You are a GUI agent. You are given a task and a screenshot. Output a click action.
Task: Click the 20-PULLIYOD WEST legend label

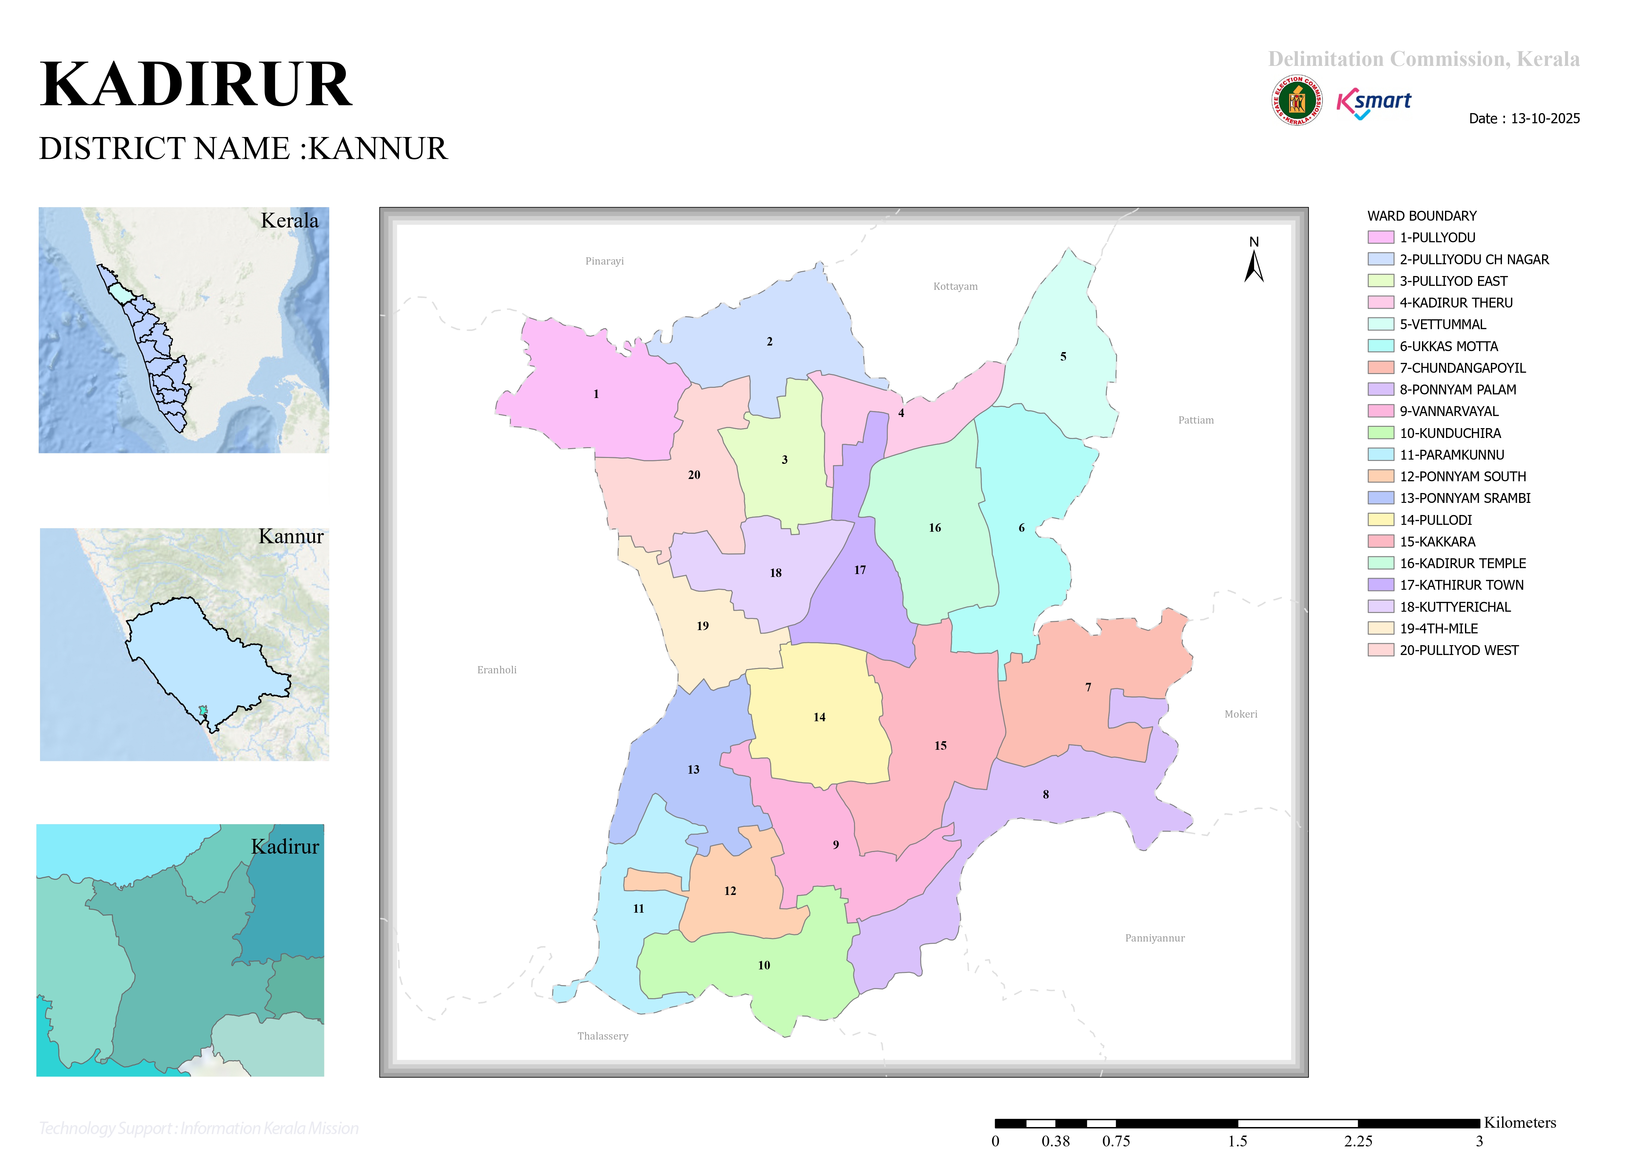coord(1459,650)
